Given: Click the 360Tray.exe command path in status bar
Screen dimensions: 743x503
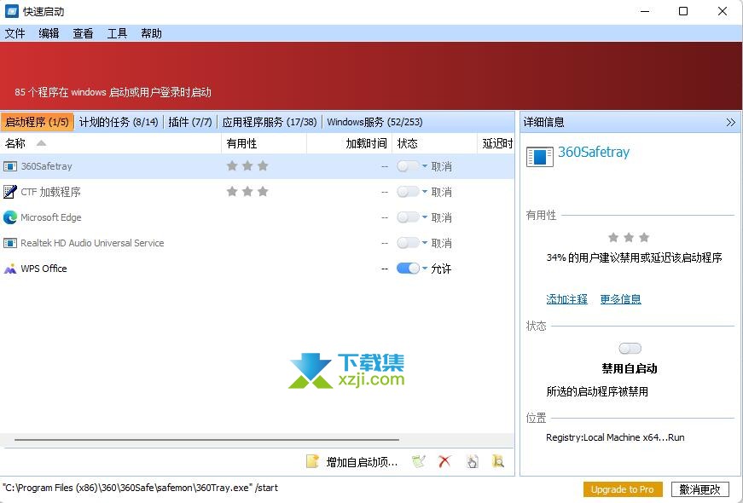Looking at the screenshot, I should (x=140, y=488).
